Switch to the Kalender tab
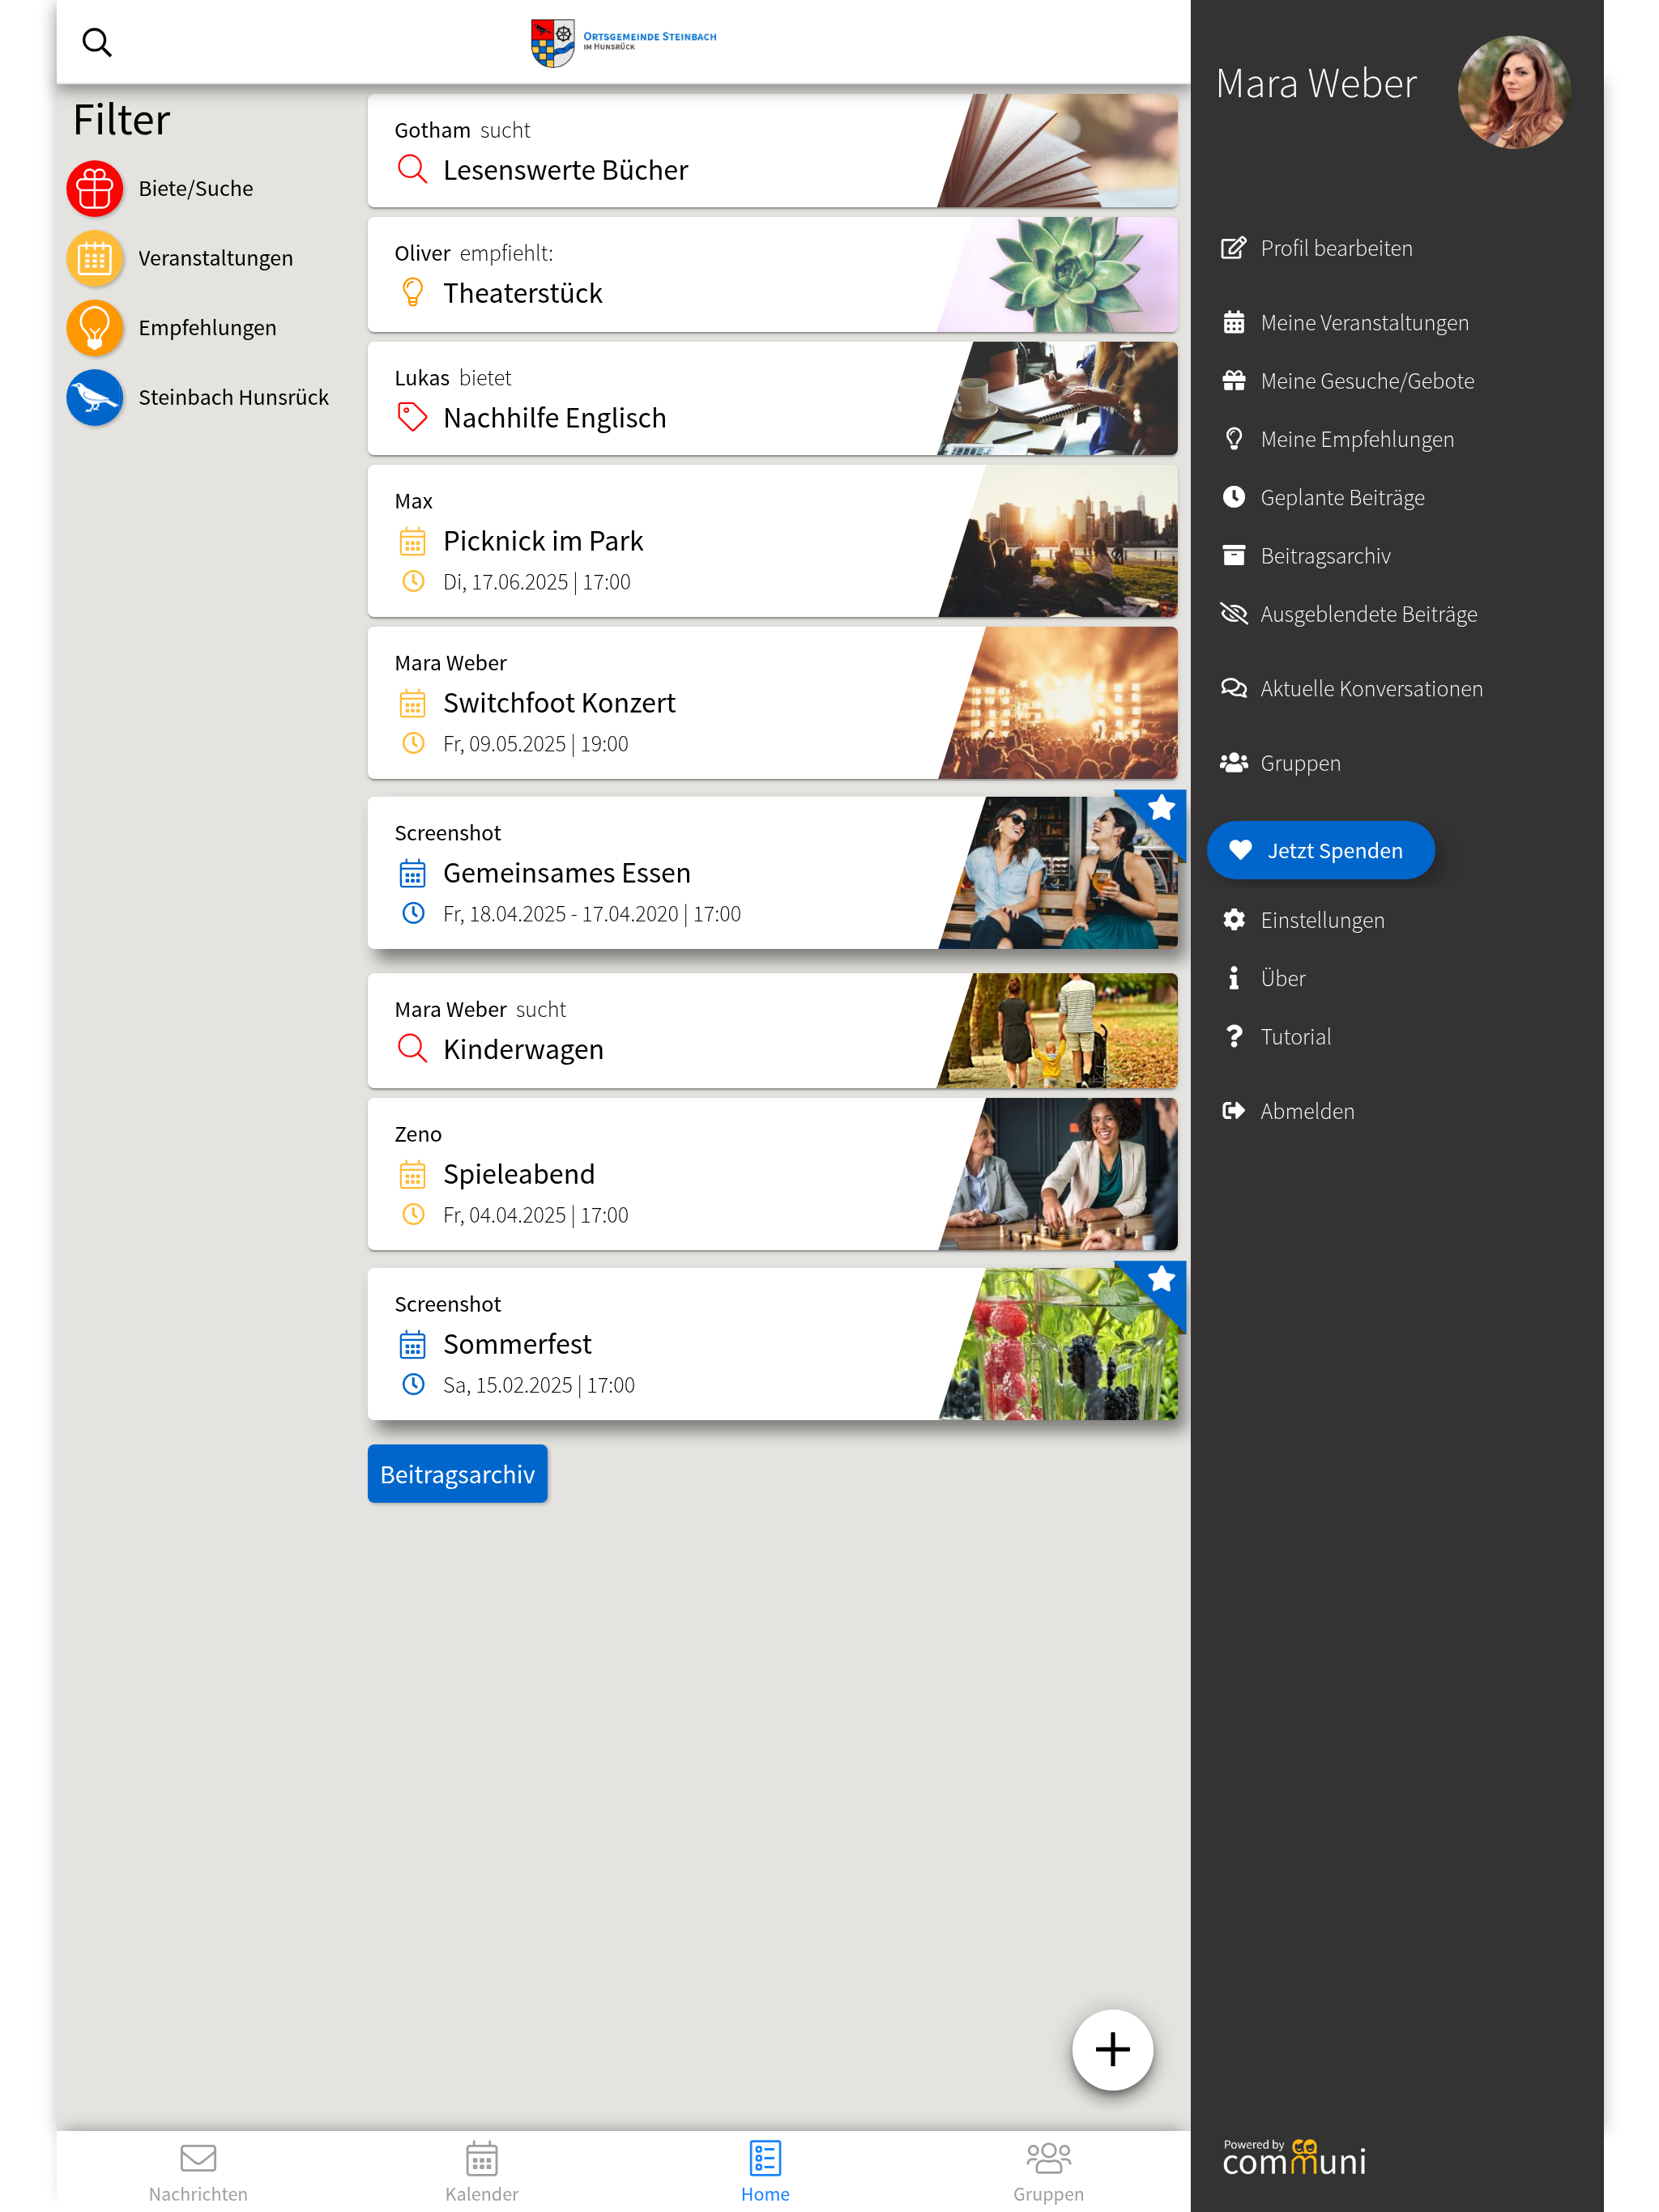This screenshot has width=1659, height=2212. pos(482,2172)
